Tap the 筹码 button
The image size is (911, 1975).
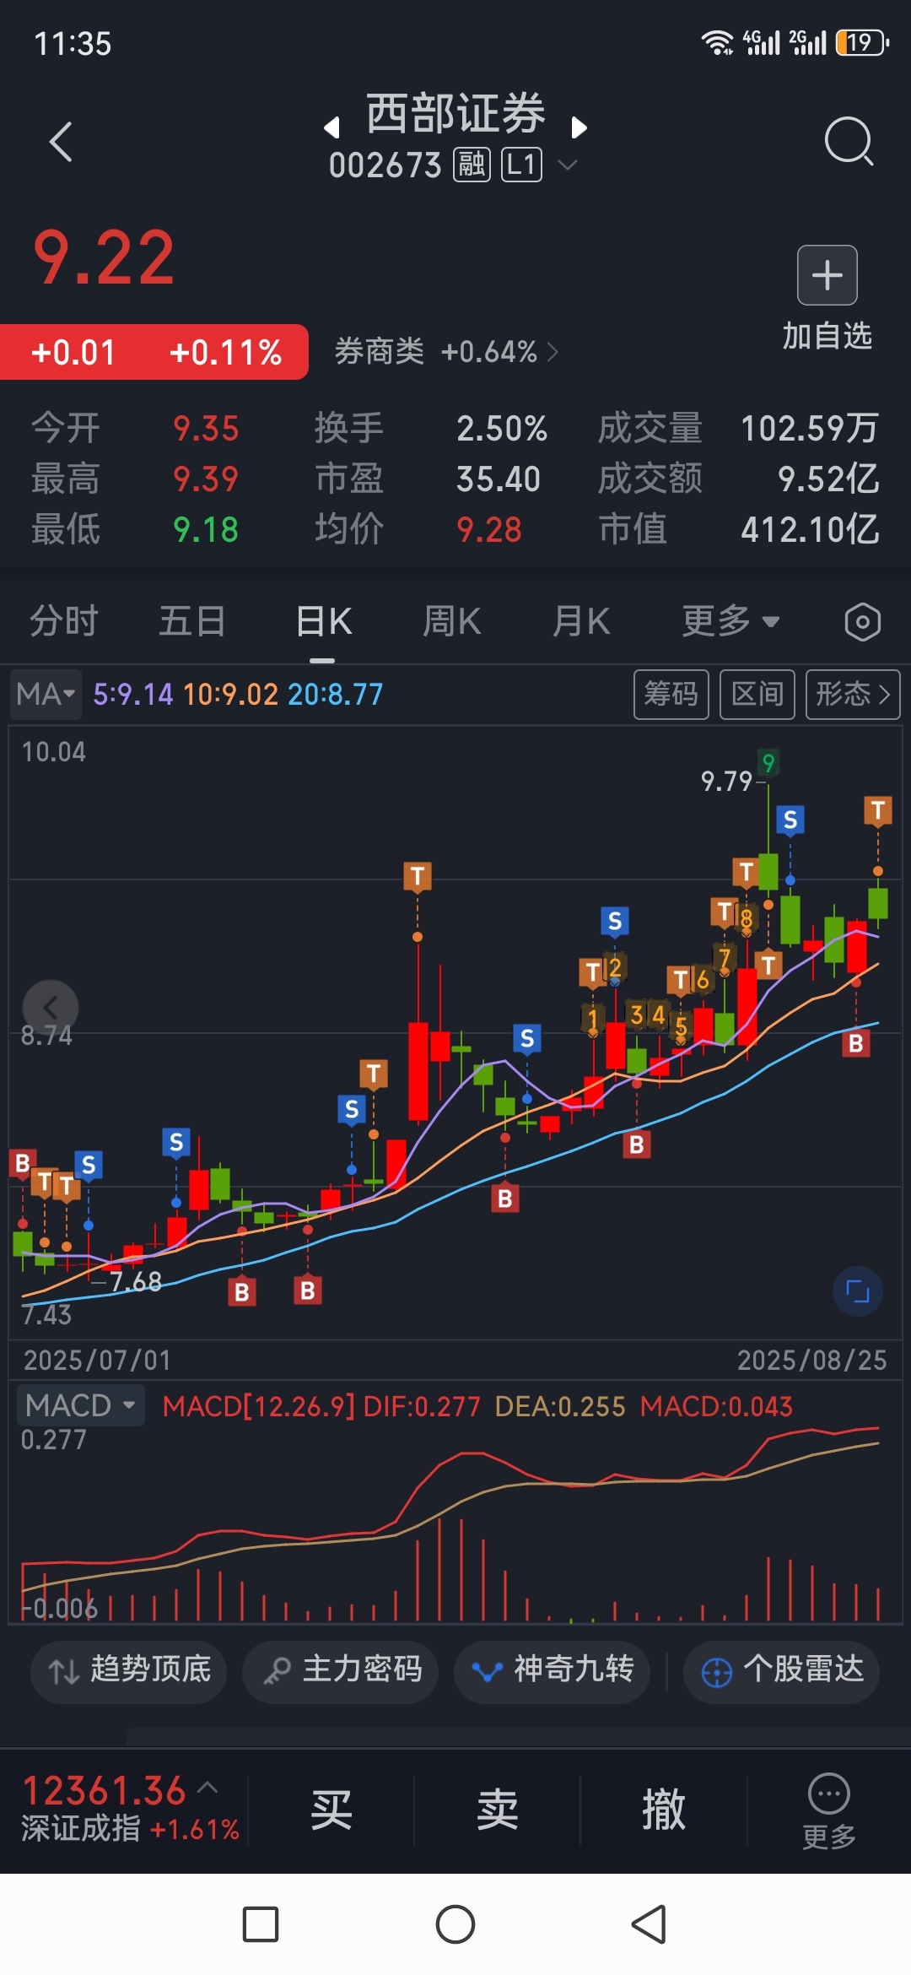(x=671, y=694)
